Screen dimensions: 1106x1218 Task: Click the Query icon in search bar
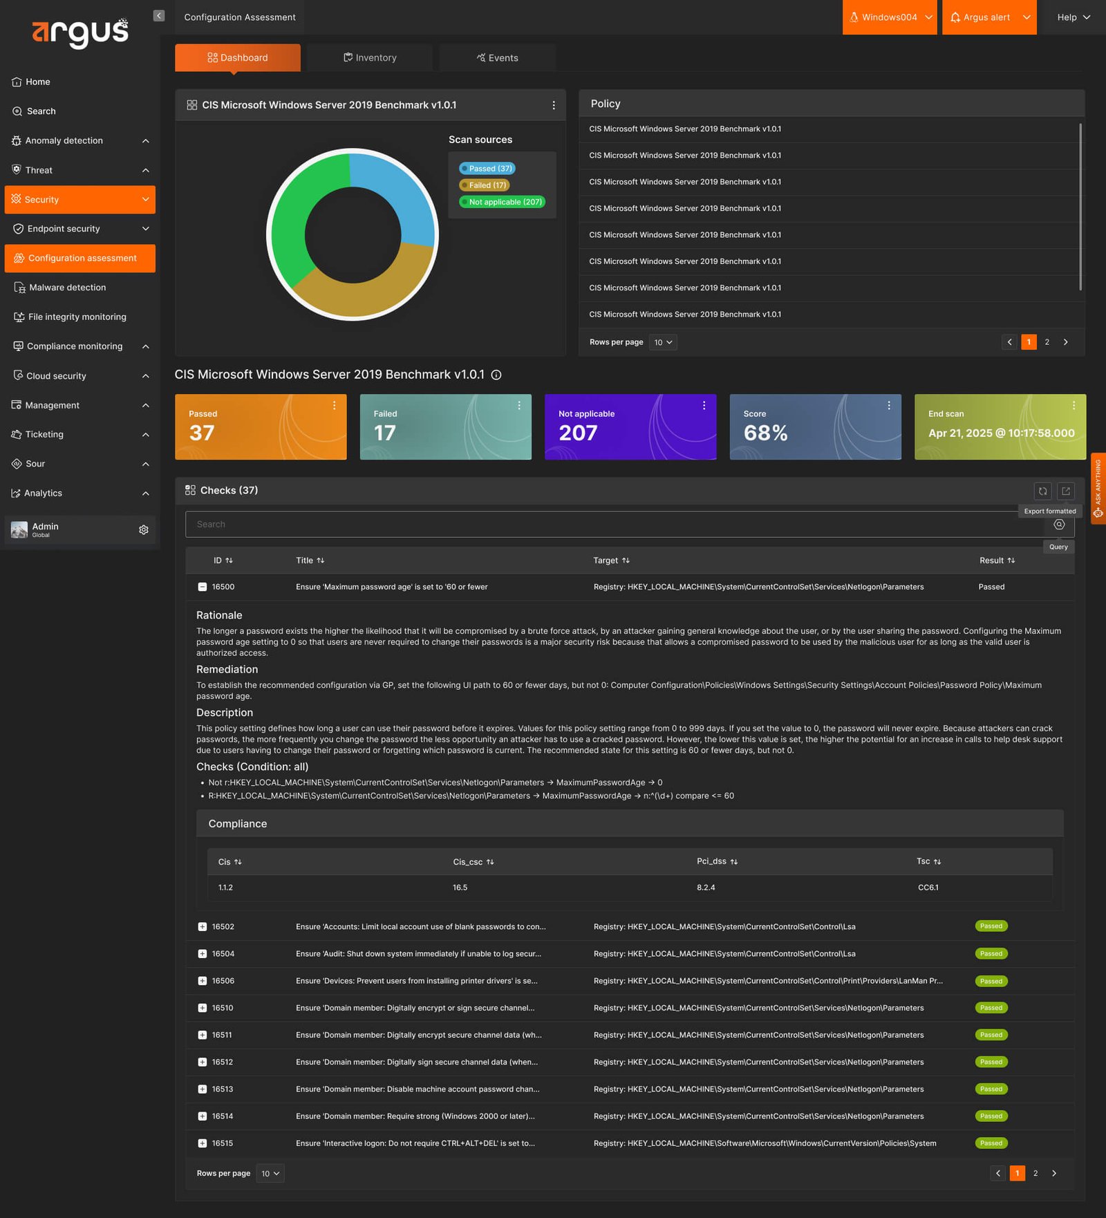1059,525
